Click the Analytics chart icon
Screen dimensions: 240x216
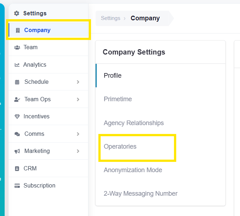17,65
